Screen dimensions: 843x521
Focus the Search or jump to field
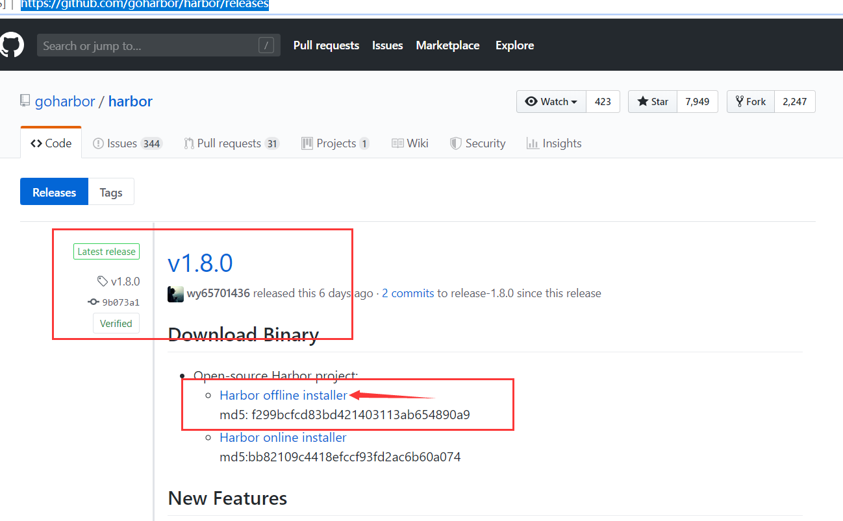pyautogui.click(x=158, y=45)
